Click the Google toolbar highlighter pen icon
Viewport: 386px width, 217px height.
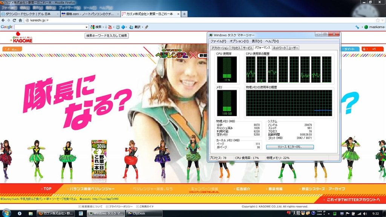point(147,27)
